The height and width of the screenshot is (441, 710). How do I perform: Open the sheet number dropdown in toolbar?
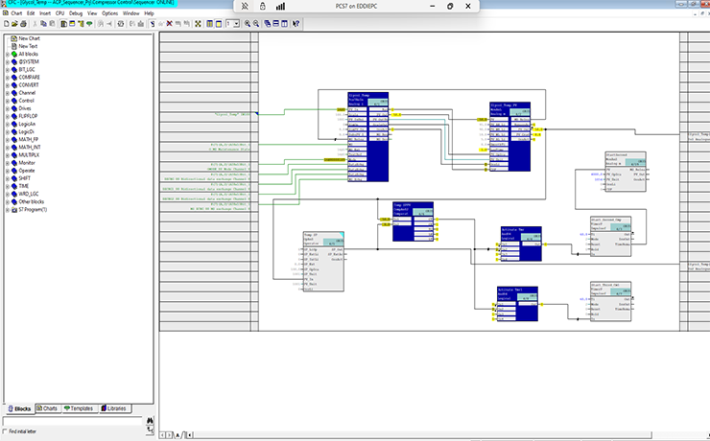235,23
